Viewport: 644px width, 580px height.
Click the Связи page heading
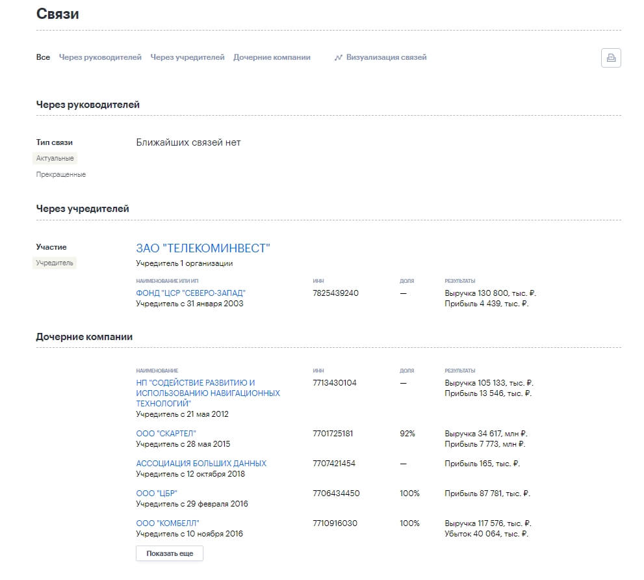point(58,14)
